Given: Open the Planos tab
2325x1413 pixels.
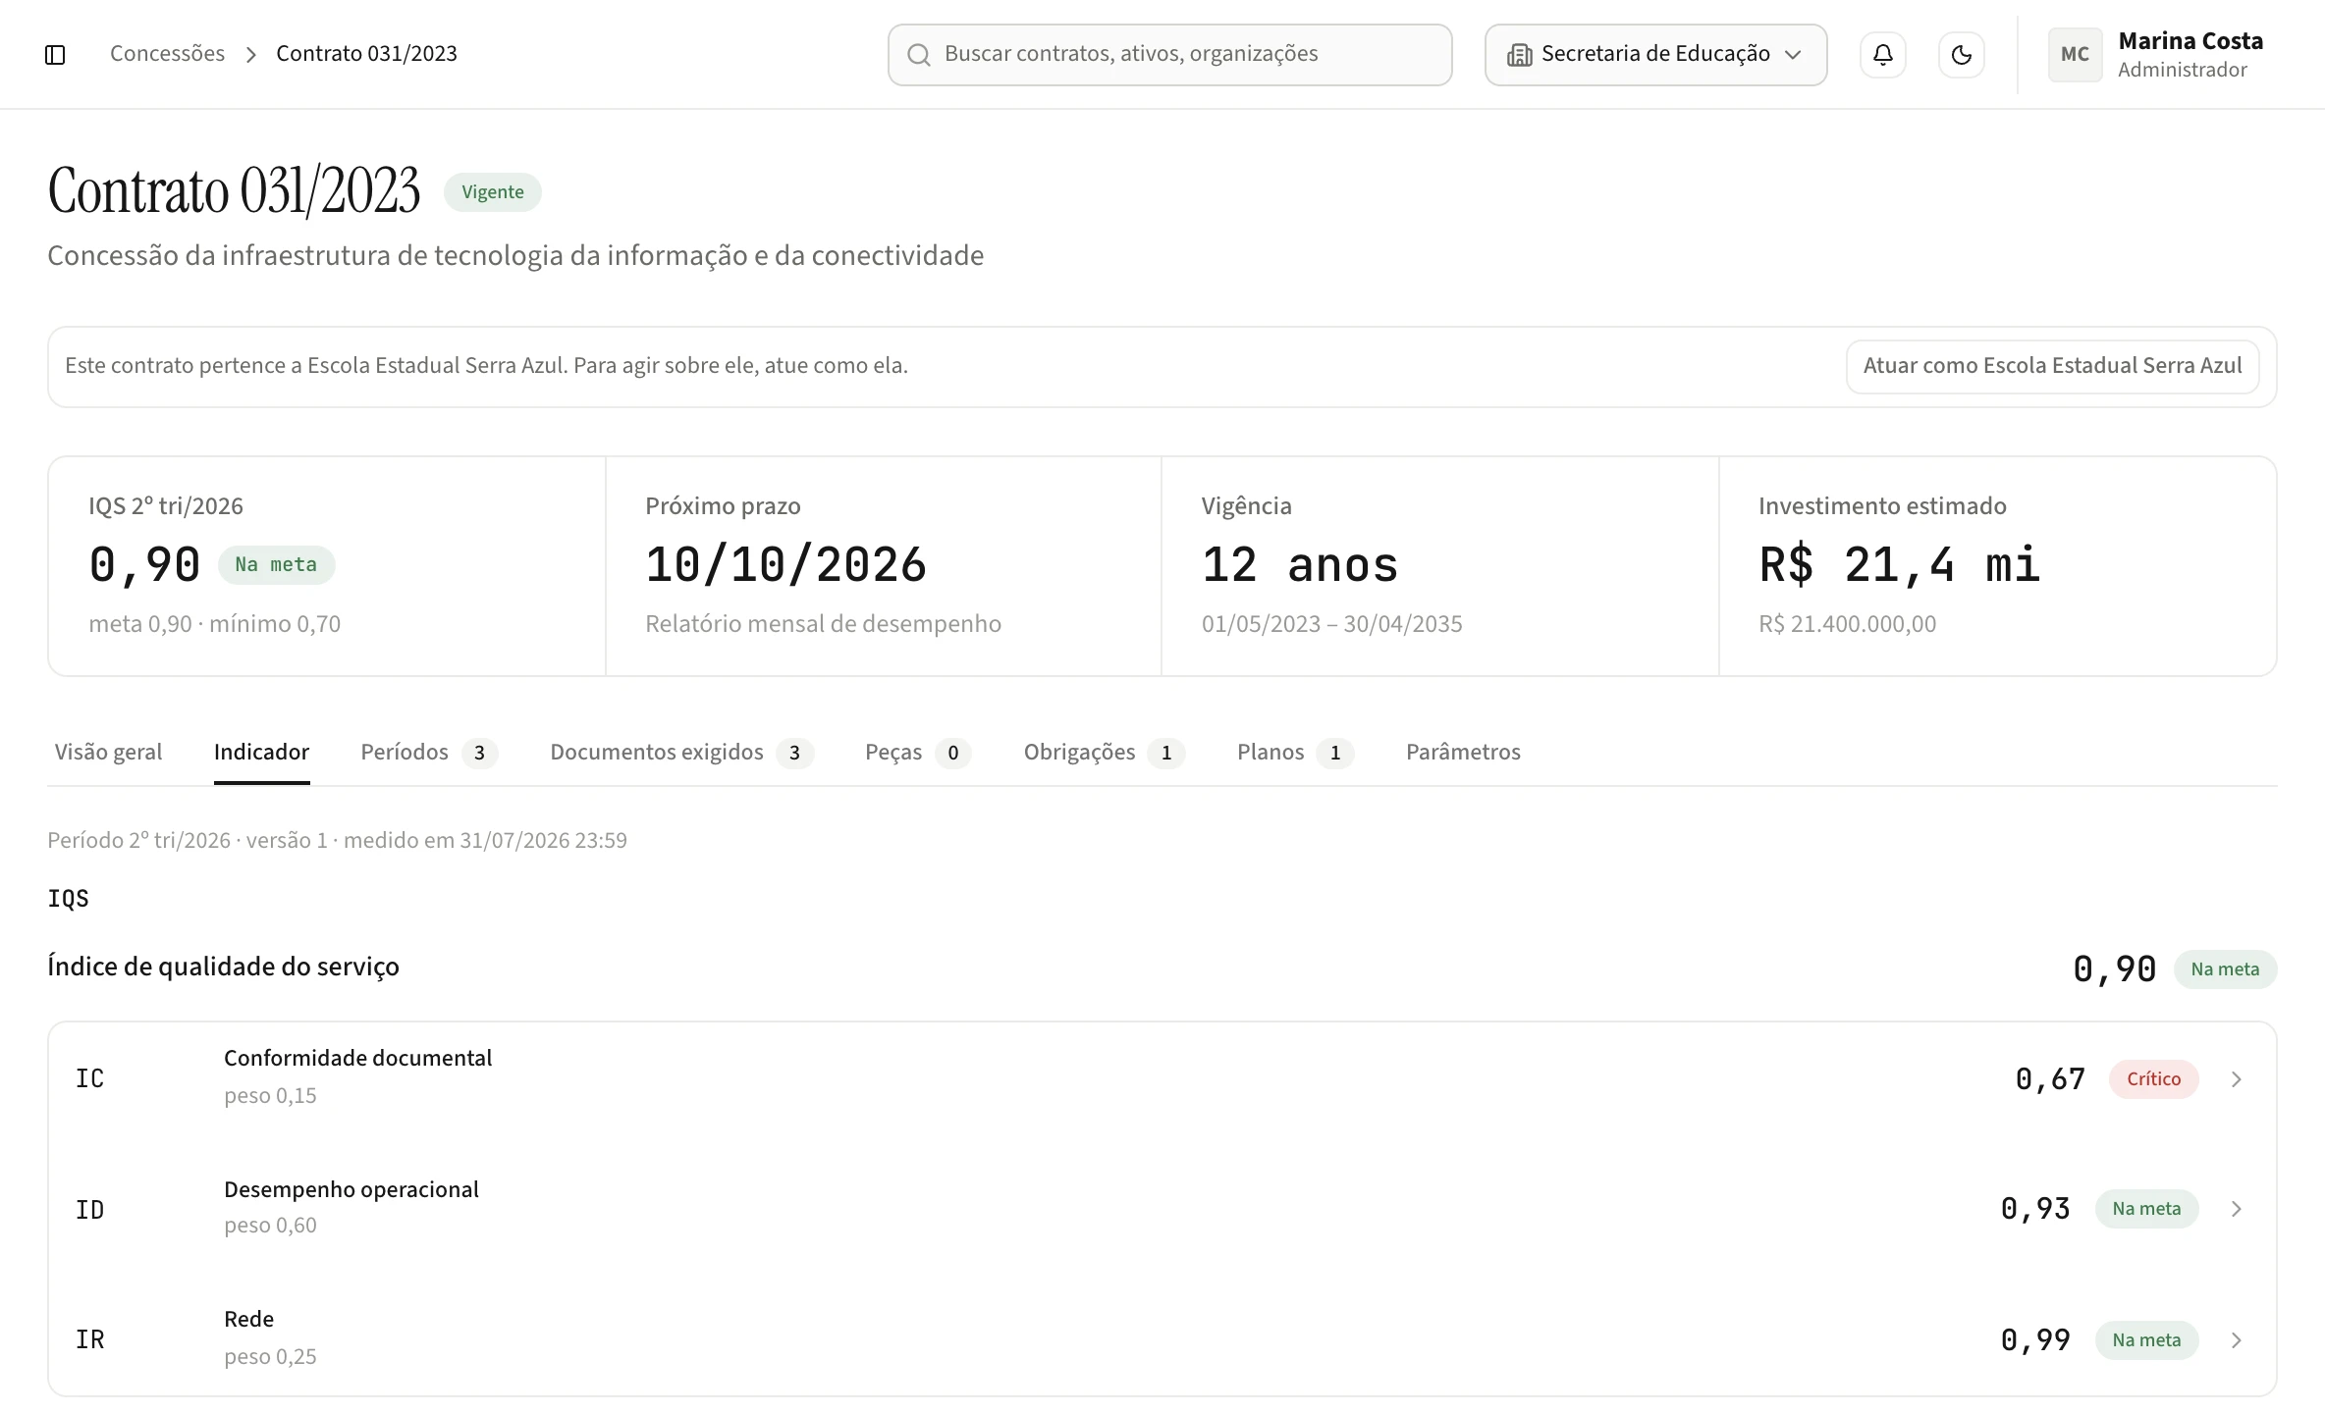Looking at the screenshot, I should [1295, 753].
